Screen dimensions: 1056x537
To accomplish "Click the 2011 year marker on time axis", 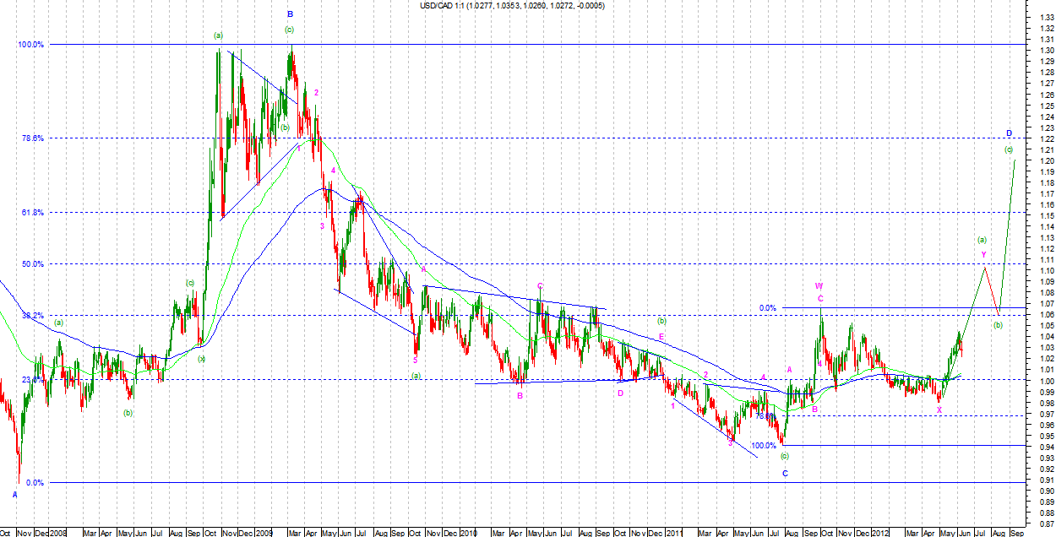I will [674, 532].
